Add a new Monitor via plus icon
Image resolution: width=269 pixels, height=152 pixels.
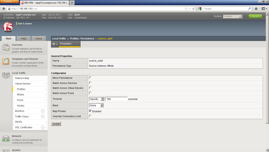coord(43,111)
